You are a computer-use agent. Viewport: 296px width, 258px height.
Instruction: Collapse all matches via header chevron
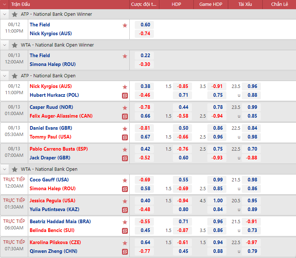[4, 4]
